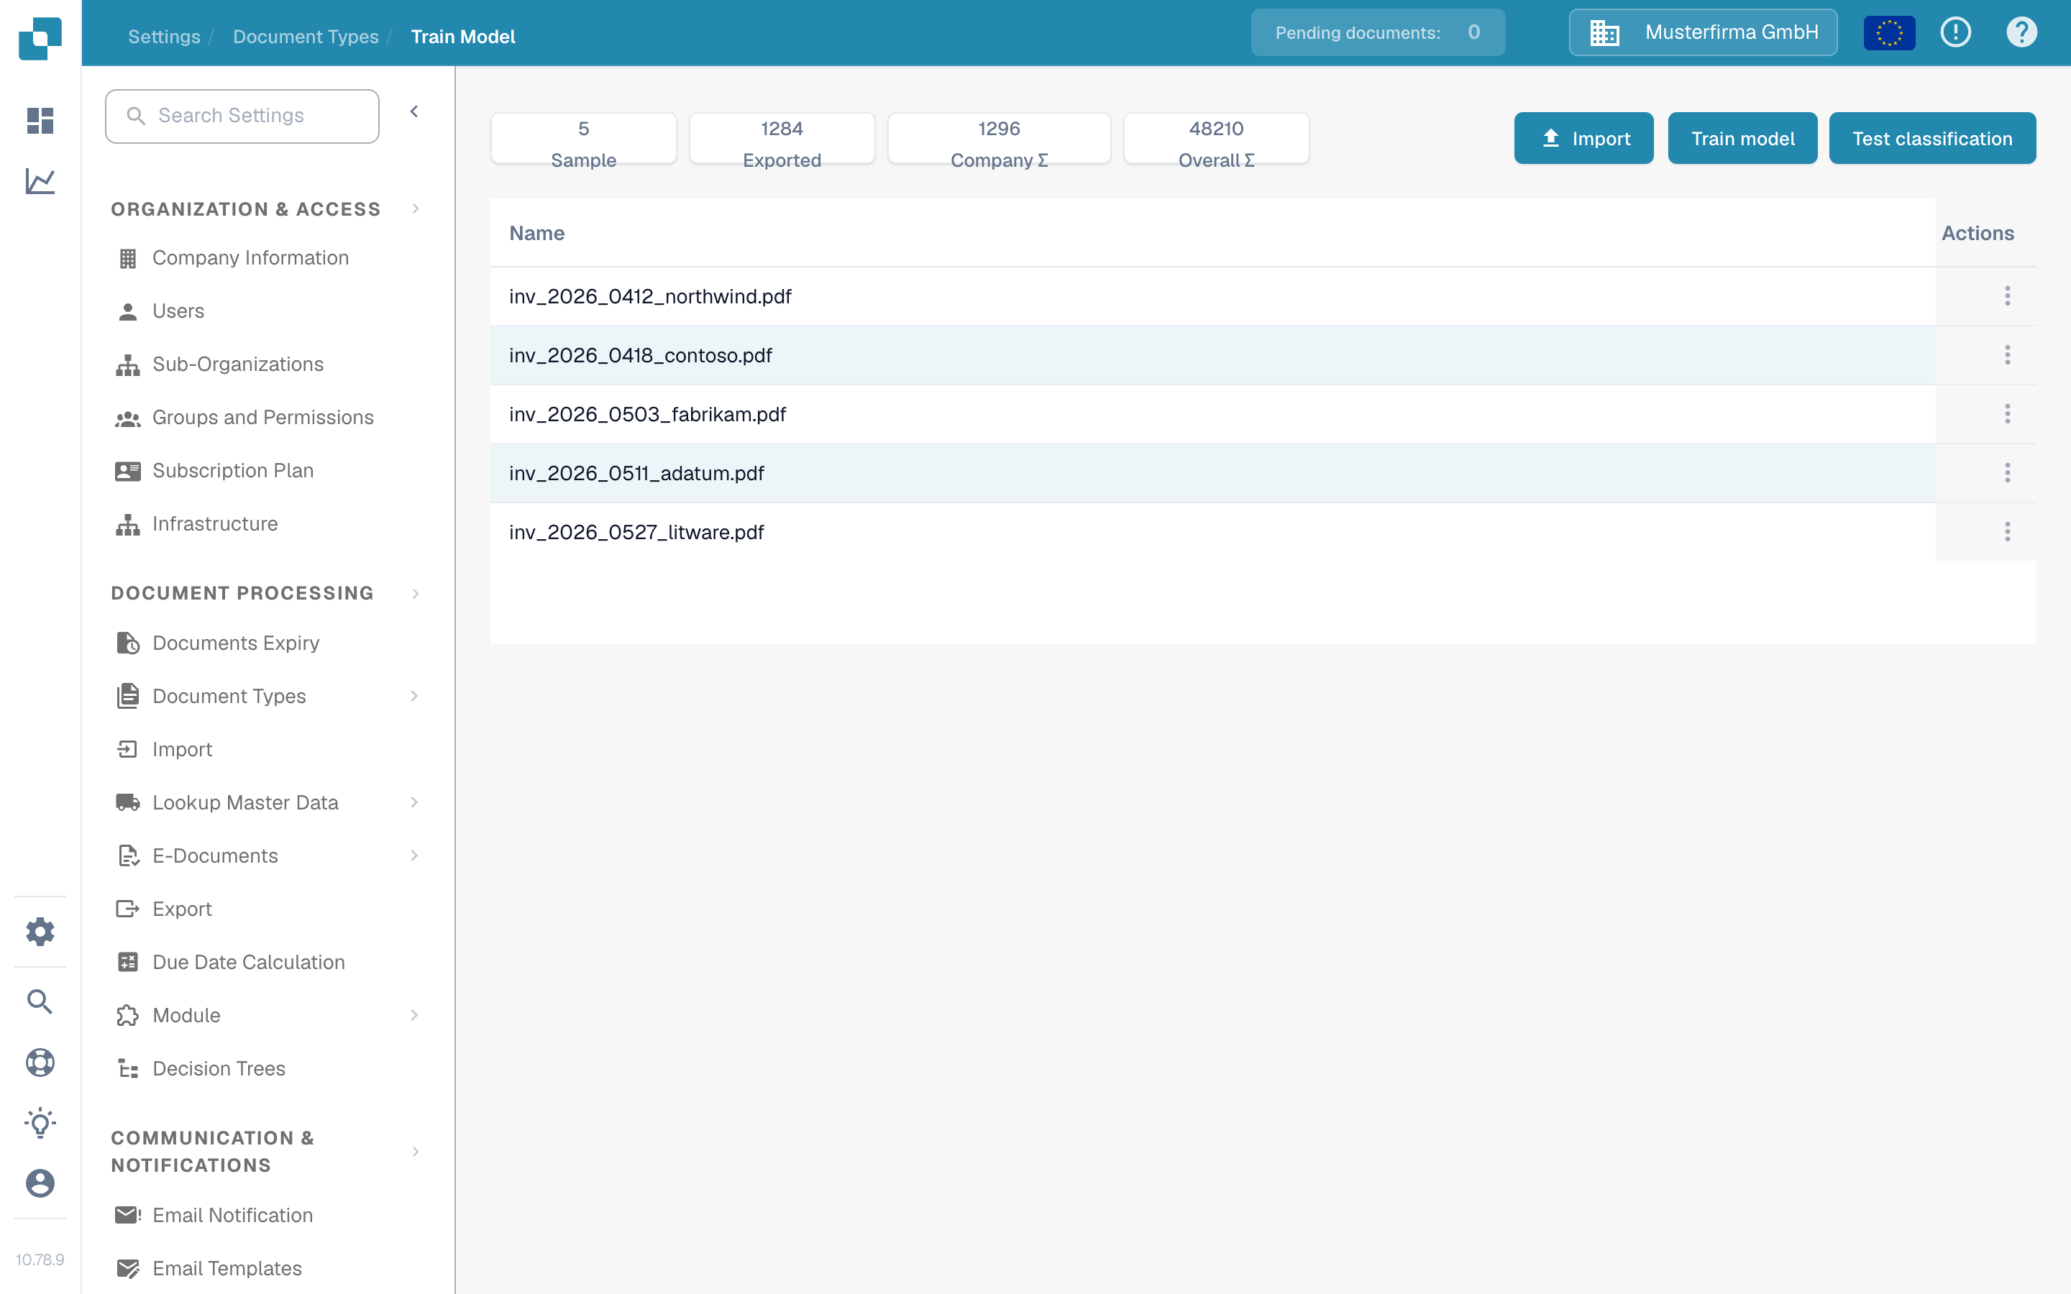The image size is (2071, 1294).
Task: Open actions menu for inv_2026_0418_contoso.pdf
Action: tap(2007, 355)
